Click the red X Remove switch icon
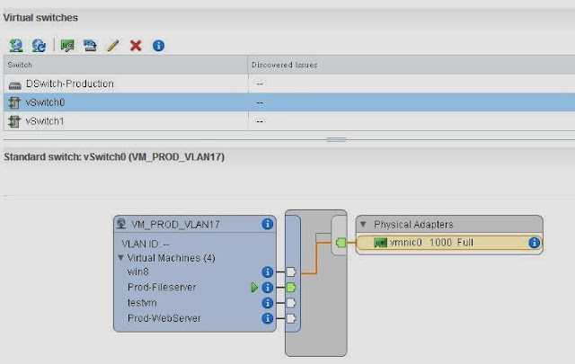 (x=136, y=46)
